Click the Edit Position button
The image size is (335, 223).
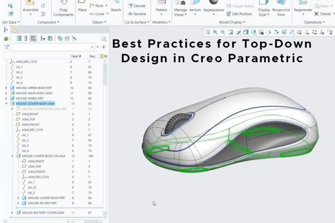[x=239, y=14]
